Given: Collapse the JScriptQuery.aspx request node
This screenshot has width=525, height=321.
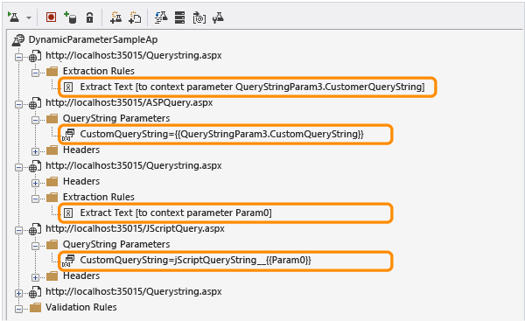Looking at the screenshot, I should pyautogui.click(x=18, y=230).
